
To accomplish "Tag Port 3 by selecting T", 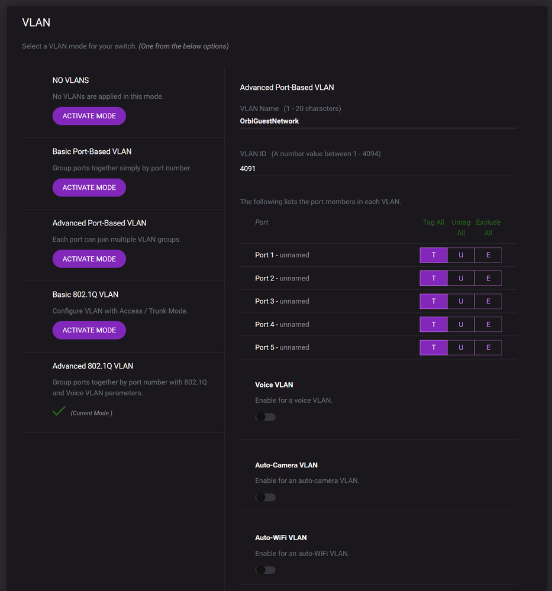I will click(433, 301).
